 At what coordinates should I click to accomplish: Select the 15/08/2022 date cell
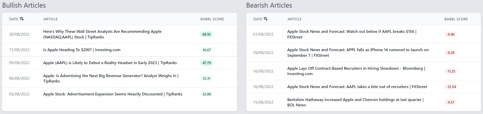tap(263, 102)
